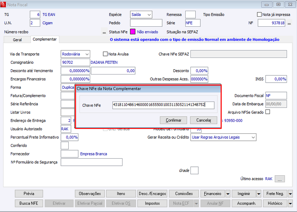
Task: Open the Forma dropdown showing Duplica
Action: coord(68,87)
